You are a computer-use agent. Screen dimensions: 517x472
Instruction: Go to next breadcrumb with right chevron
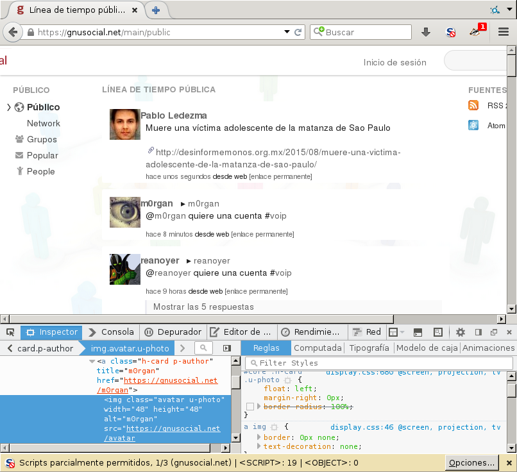[182, 348]
